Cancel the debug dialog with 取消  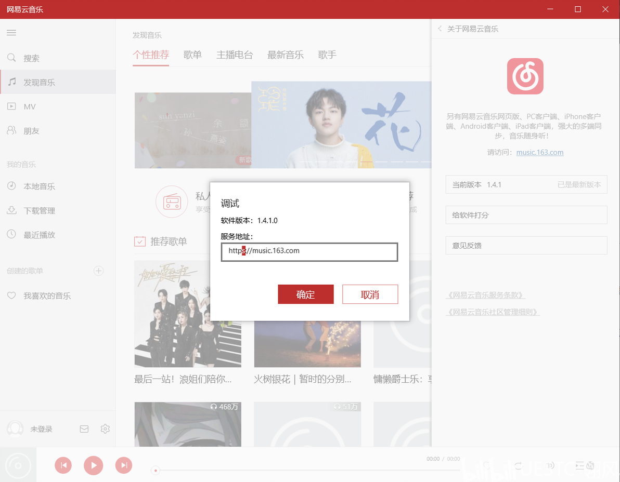370,294
